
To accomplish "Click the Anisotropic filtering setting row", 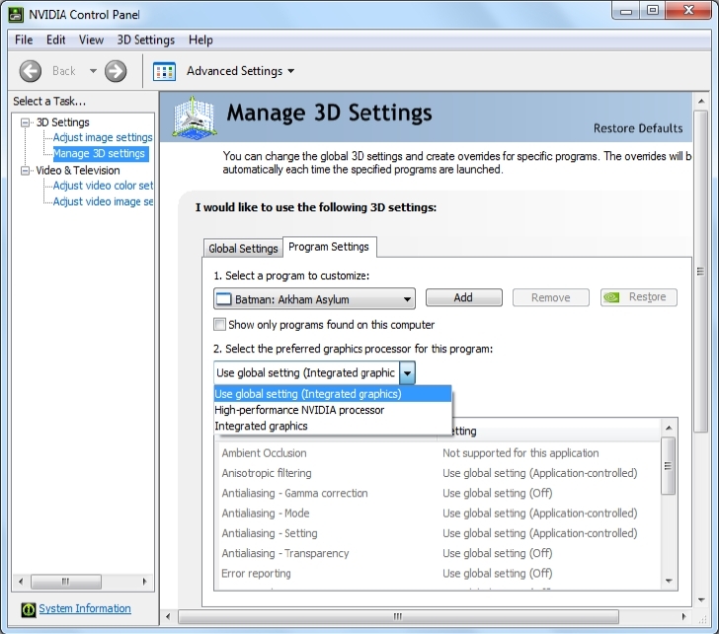I will click(438, 473).
